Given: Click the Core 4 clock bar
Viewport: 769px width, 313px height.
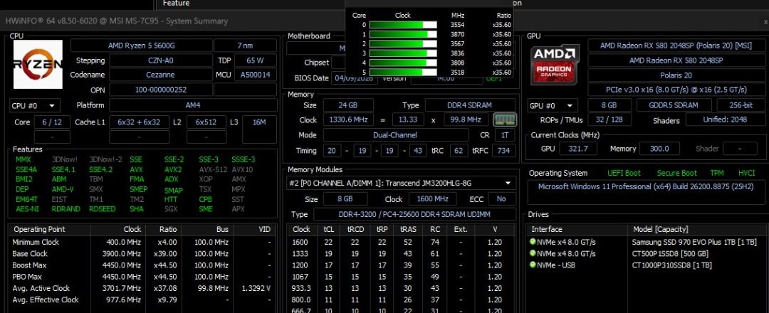Looking at the screenshot, I should click(402, 63).
